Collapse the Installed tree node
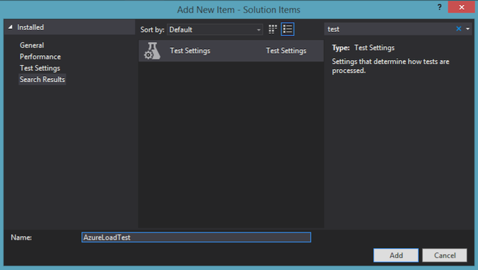This screenshot has width=478, height=270. coord(10,28)
